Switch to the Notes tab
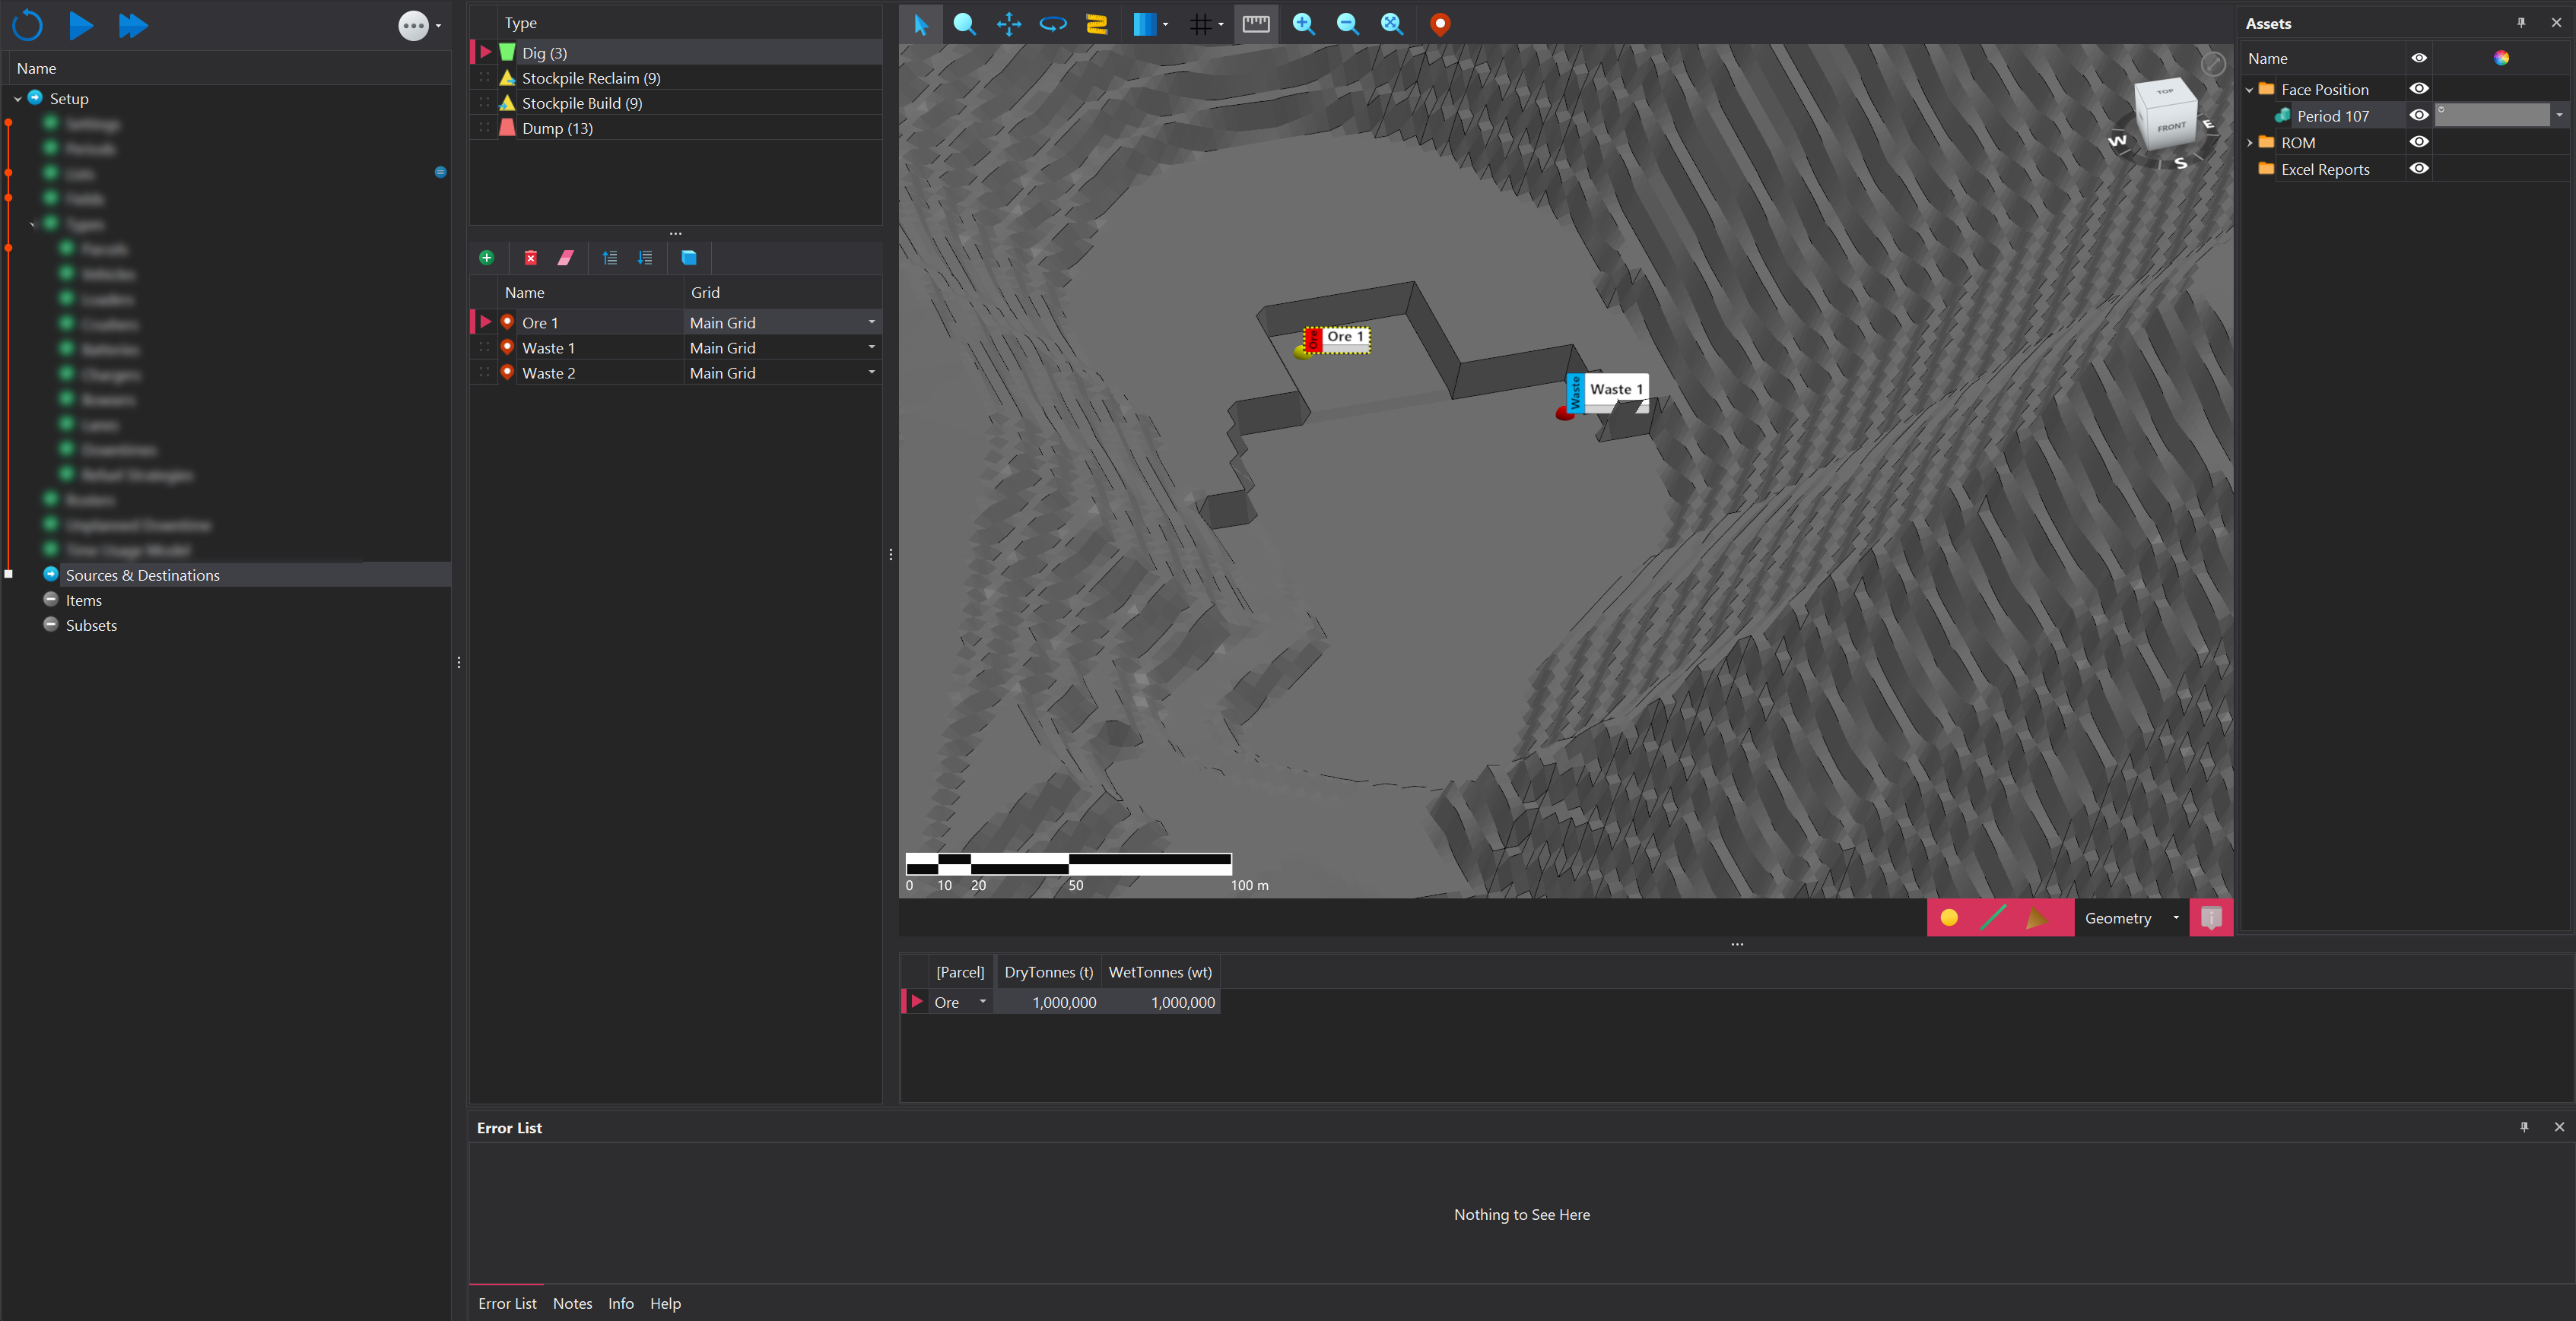2576x1321 pixels. point(572,1303)
